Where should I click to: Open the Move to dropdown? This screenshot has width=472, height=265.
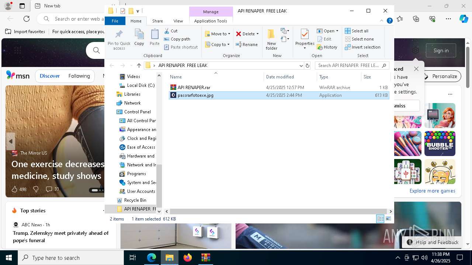(218, 34)
